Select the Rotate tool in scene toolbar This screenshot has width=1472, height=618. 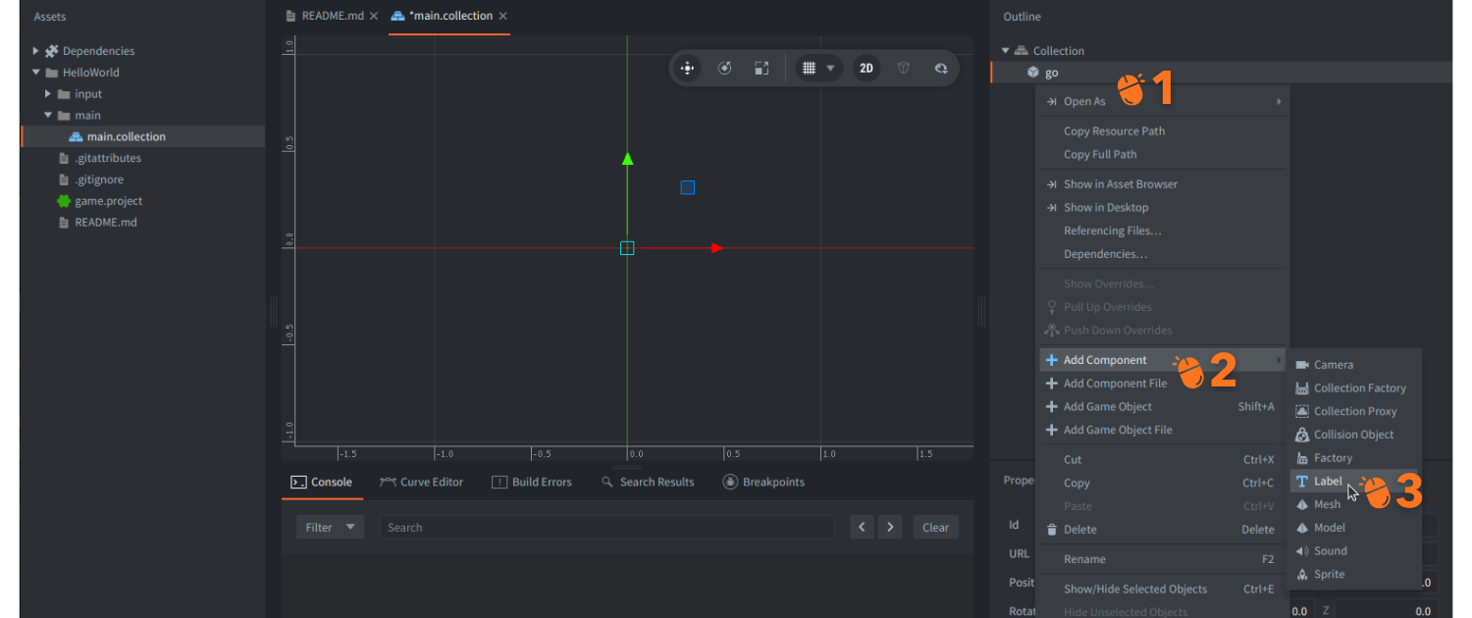point(724,69)
